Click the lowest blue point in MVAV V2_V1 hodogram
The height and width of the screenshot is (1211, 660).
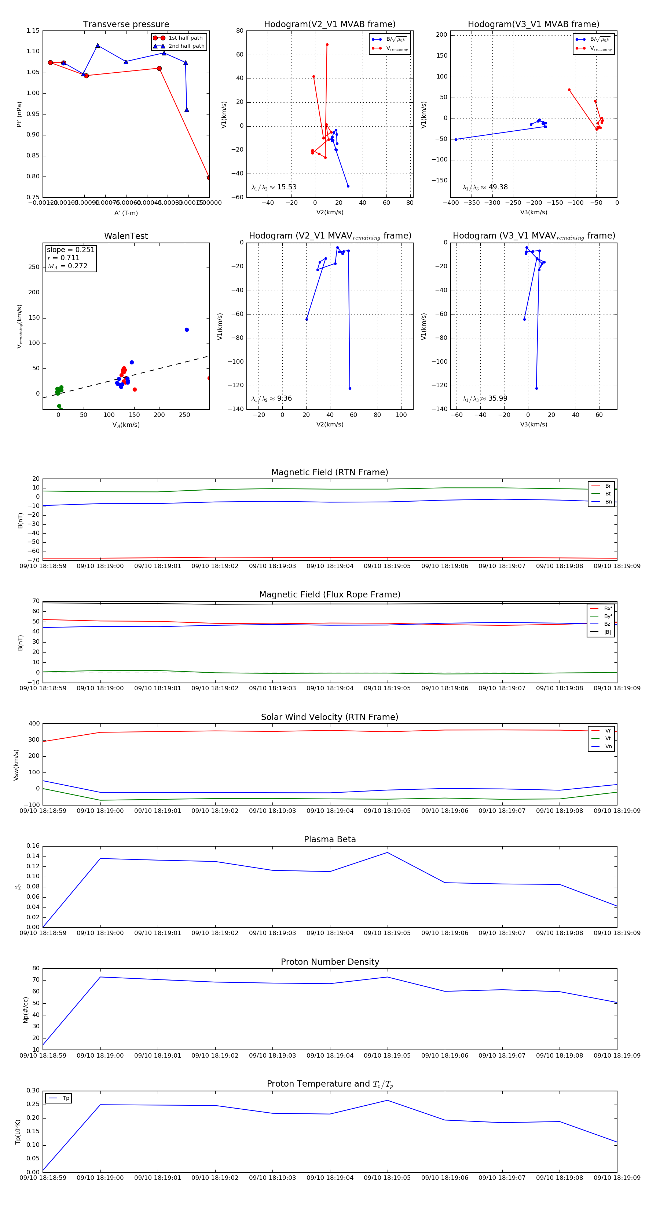point(350,388)
